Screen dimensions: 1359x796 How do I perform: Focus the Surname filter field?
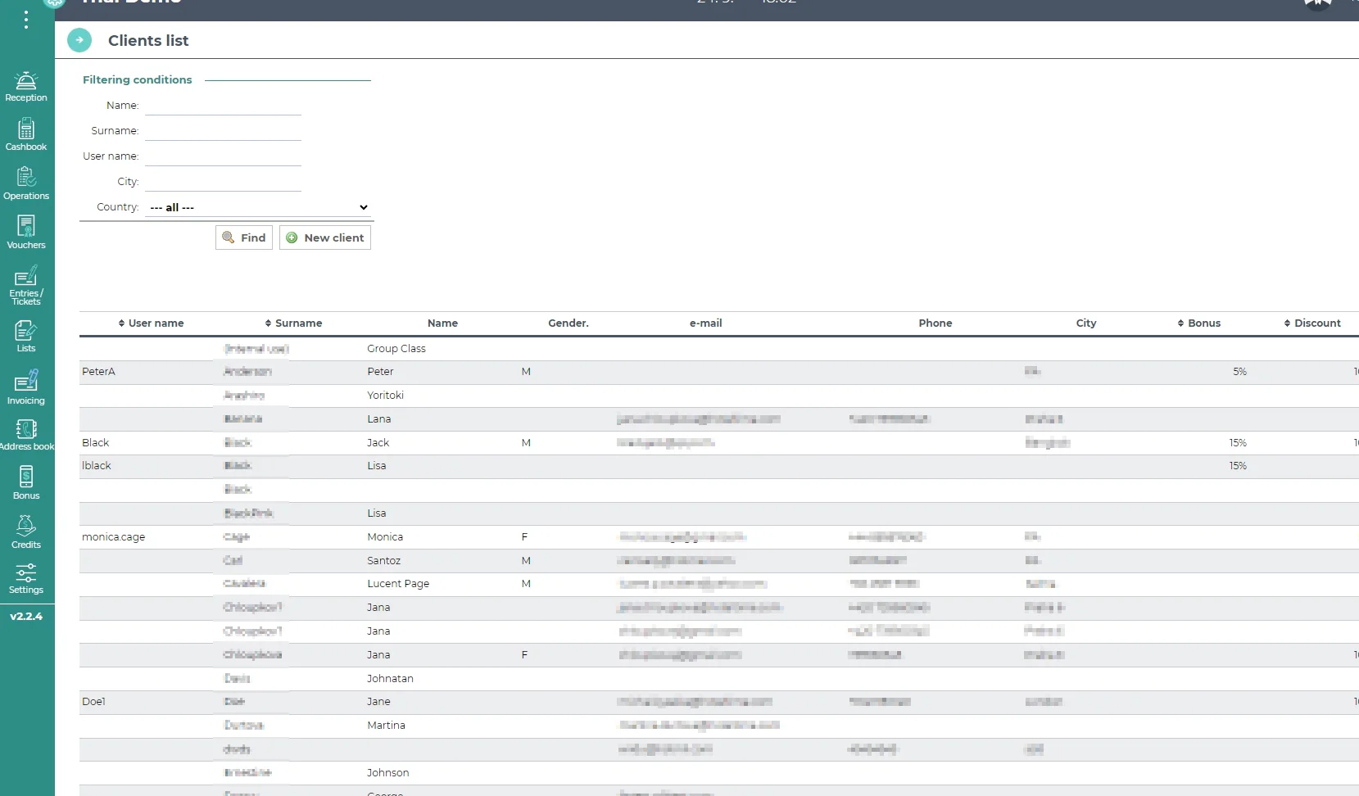[x=224, y=131]
